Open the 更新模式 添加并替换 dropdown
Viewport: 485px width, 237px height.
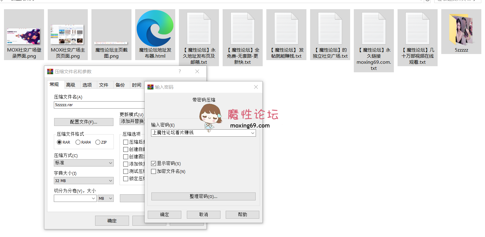tap(132, 121)
